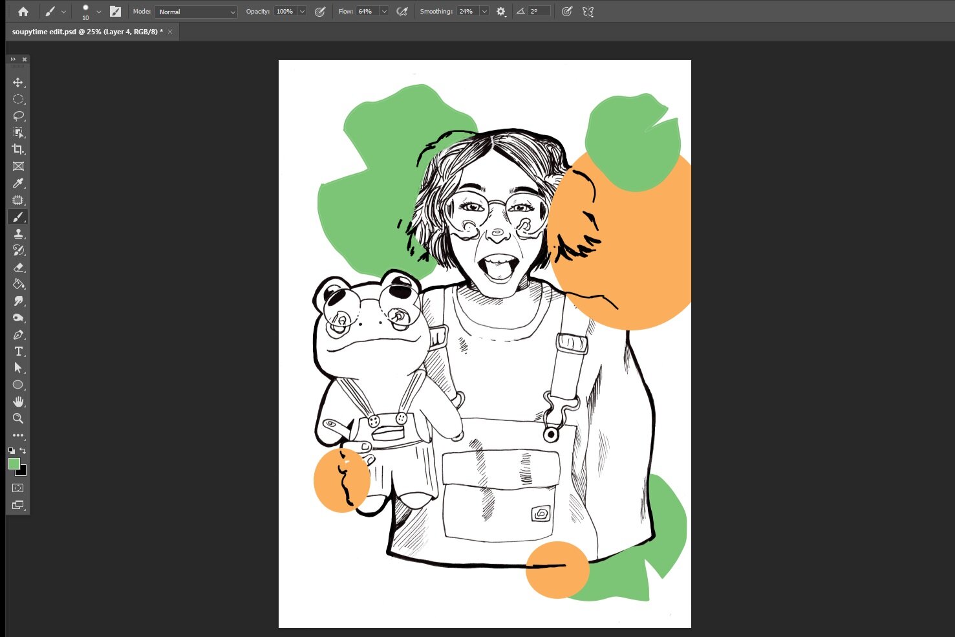Select the Elliptical Marquee tool

[x=18, y=99]
